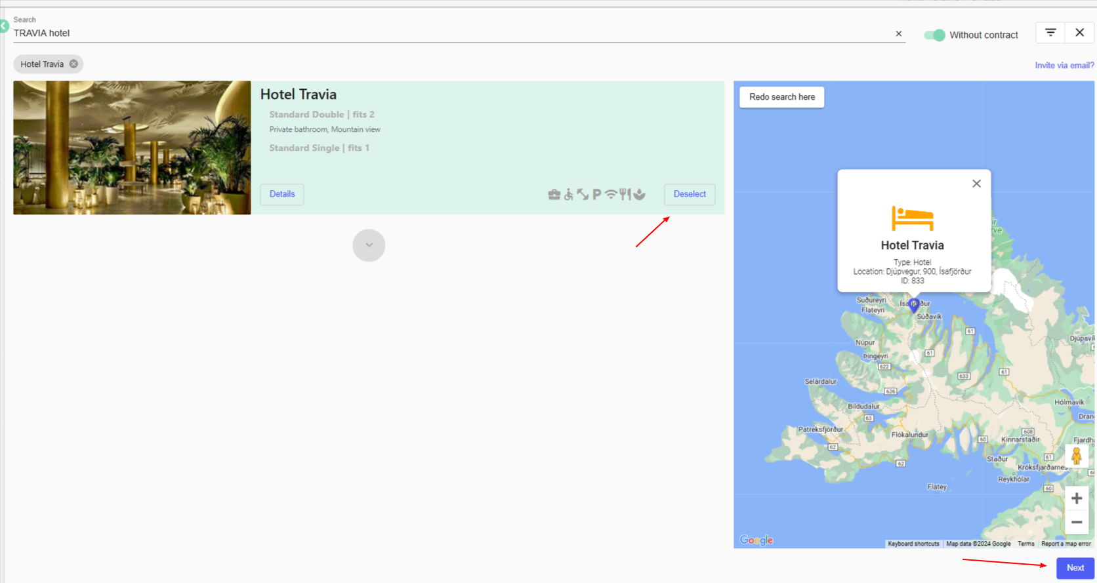
Task: Click the restaurant fork-and-knife amenity icon
Action: pos(625,194)
